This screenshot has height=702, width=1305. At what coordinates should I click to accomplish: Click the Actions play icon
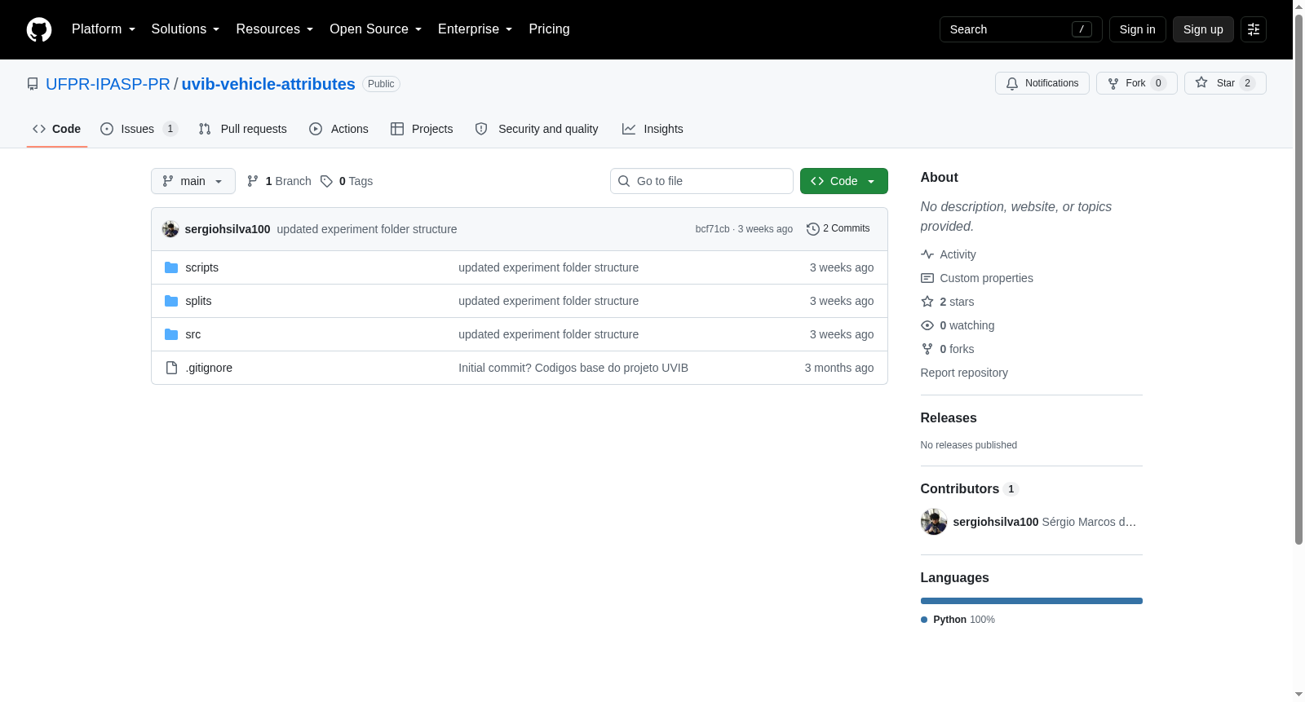click(316, 129)
